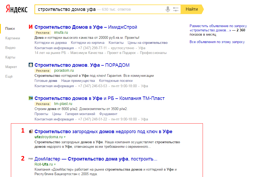Click ПОРАДОМ description Строительство коттеджей под ключ
The height and width of the screenshot is (177, 256).
pos(94,76)
